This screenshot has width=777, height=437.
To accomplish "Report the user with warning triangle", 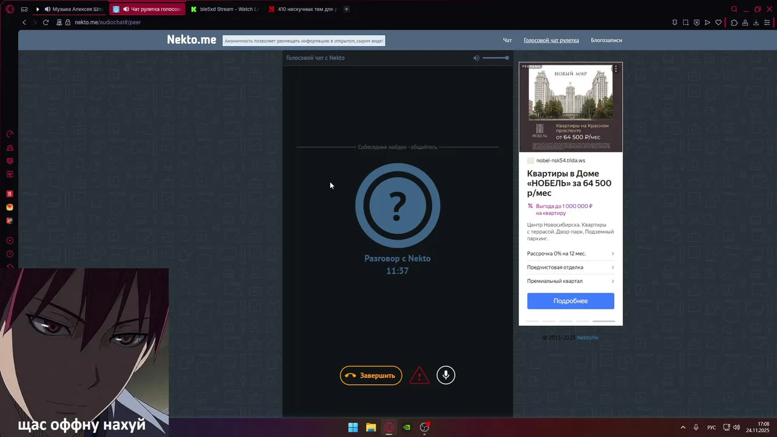I will [x=419, y=376].
